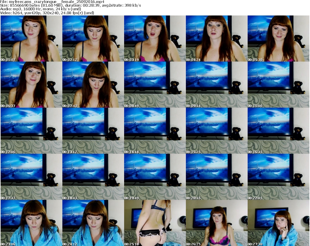Image resolution: width=310 pixels, height=246 pixels.
Task: Click the thumbnail timestamped 00:01:07
Action: point(31,39)
